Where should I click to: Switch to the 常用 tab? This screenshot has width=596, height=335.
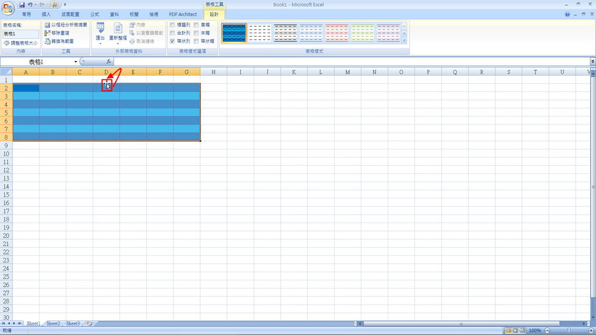click(26, 15)
